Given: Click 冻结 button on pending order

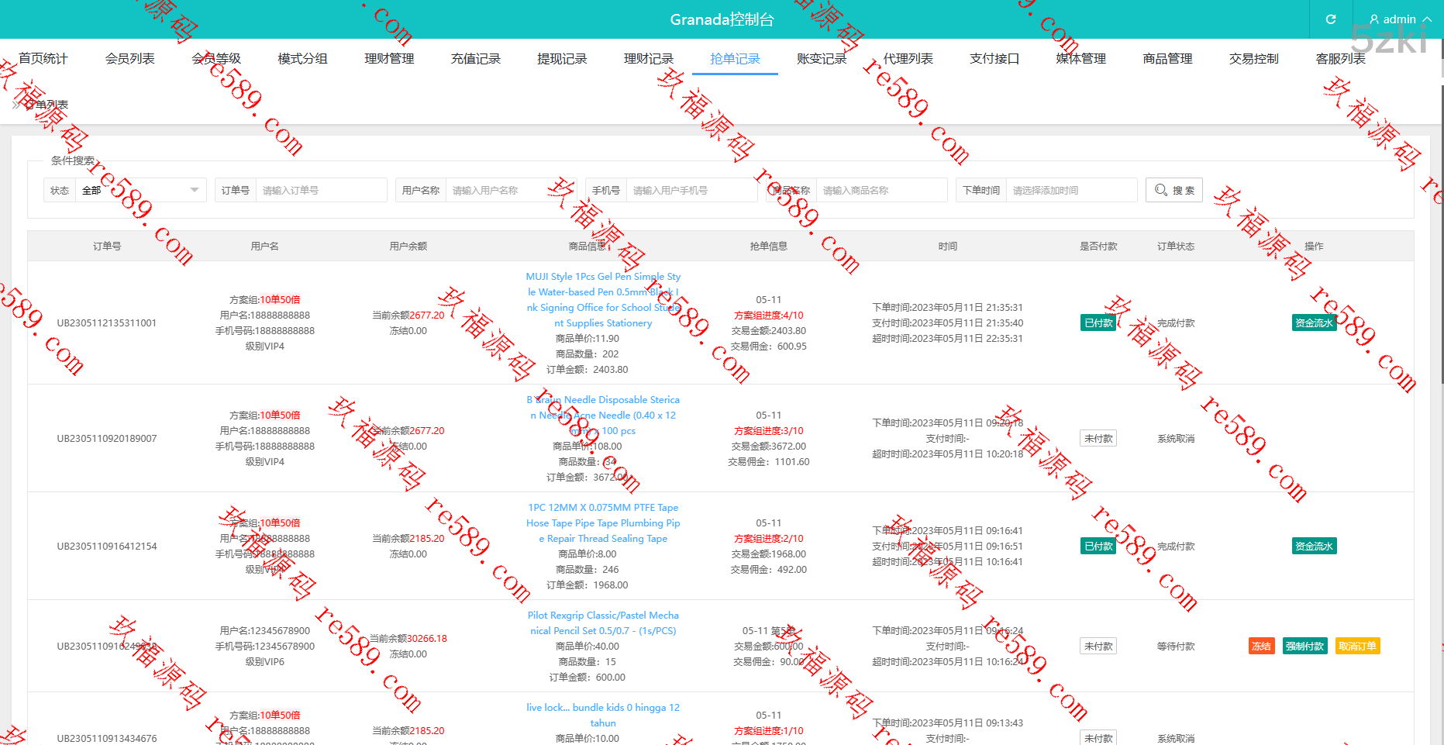Looking at the screenshot, I should 1261,647.
